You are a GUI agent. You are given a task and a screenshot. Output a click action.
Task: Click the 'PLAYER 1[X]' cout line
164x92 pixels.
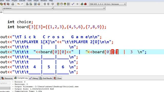point(57,42)
